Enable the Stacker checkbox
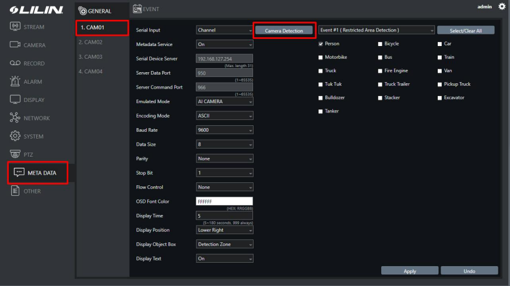Viewport: 510px width, 286px height. 380,98
